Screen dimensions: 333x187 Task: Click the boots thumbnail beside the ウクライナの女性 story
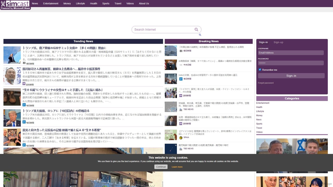click(12, 97)
